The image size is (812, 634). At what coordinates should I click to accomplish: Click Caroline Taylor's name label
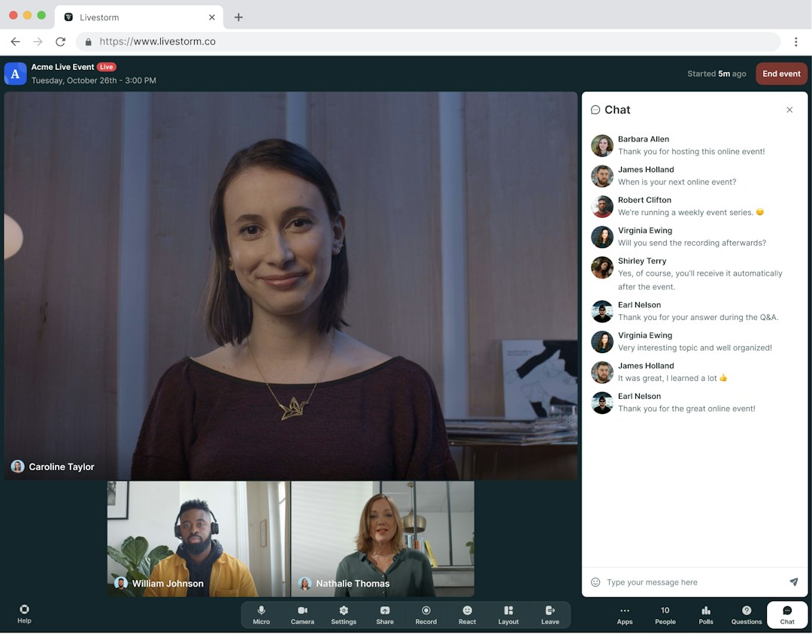(x=61, y=466)
